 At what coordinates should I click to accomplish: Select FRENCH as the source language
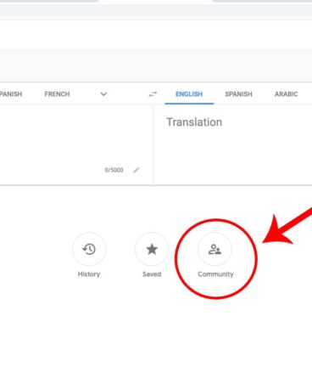[57, 94]
